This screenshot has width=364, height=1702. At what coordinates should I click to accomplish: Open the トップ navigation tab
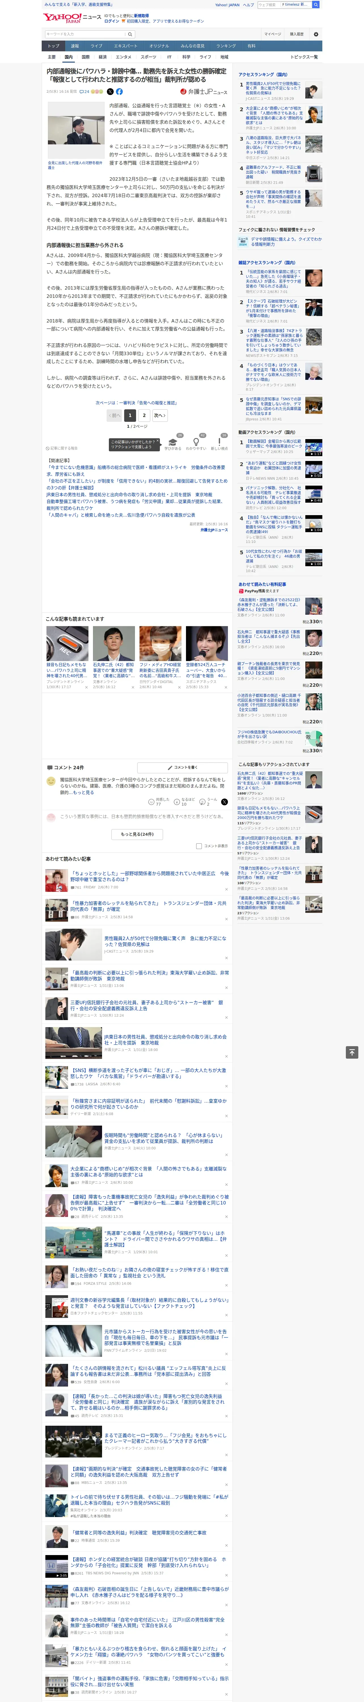[54, 46]
